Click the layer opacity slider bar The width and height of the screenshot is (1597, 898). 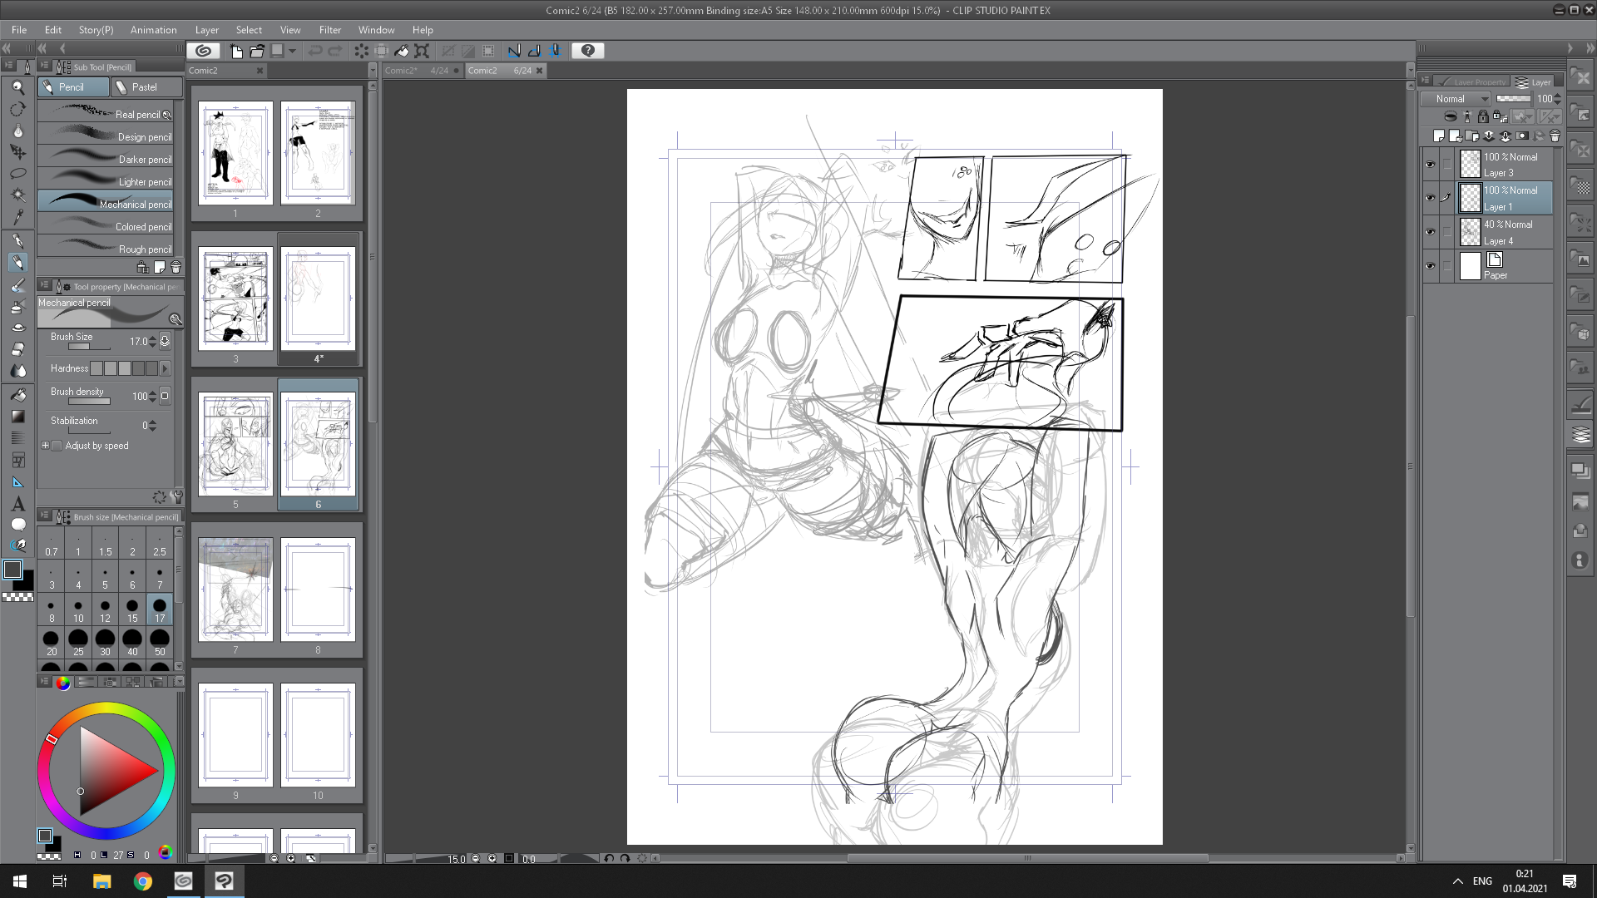[1513, 98]
